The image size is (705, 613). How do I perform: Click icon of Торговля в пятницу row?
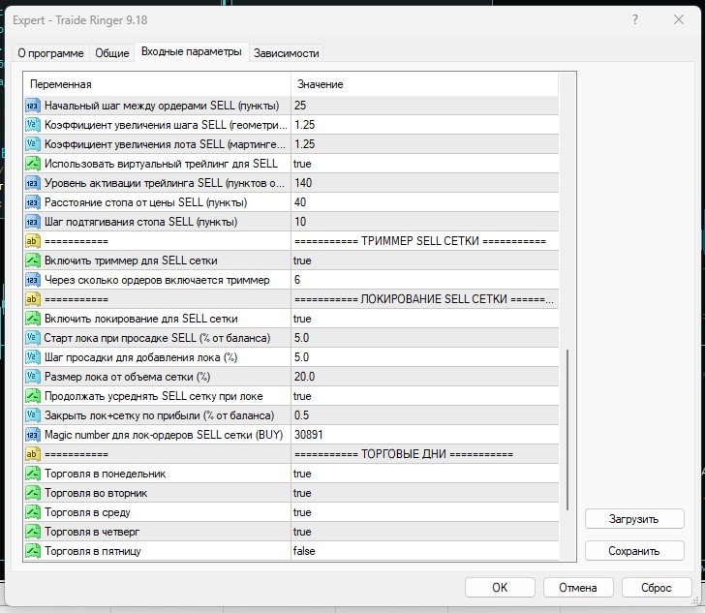33,551
